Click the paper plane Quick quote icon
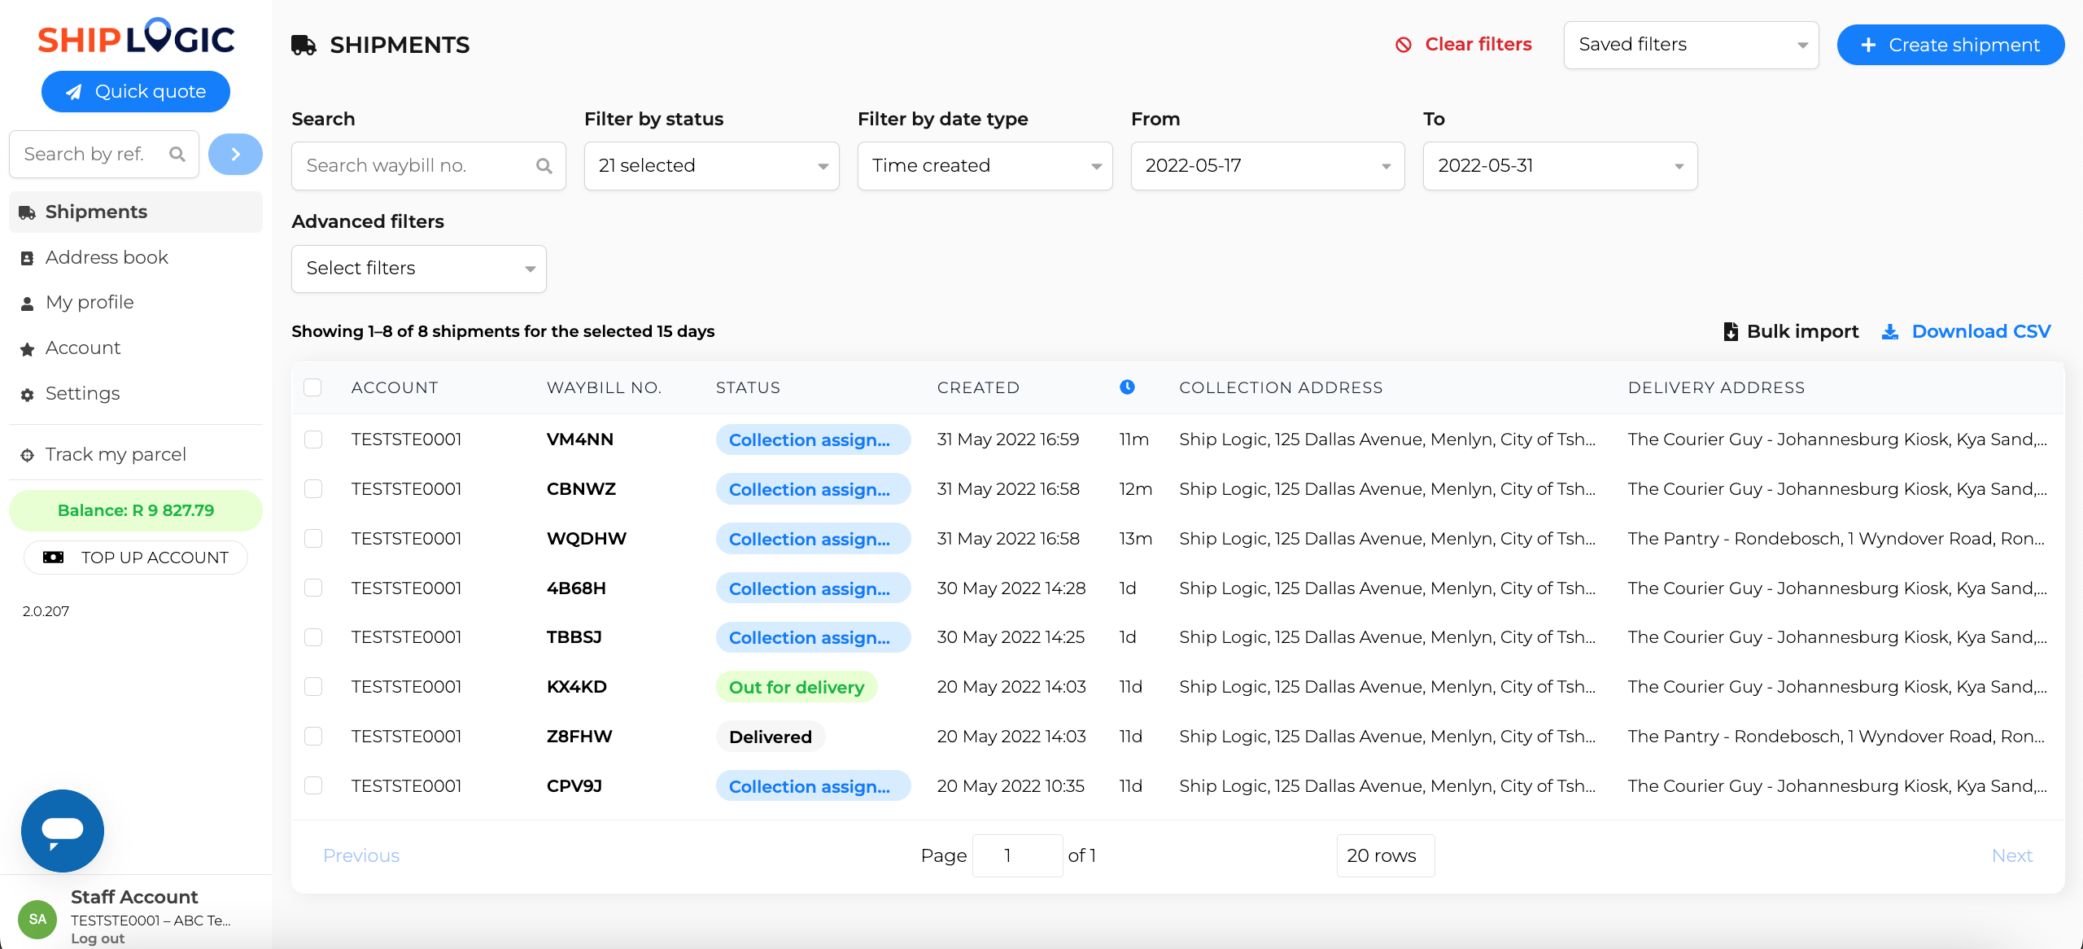The height and width of the screenshot is (949, 2083). click(74, 92)
